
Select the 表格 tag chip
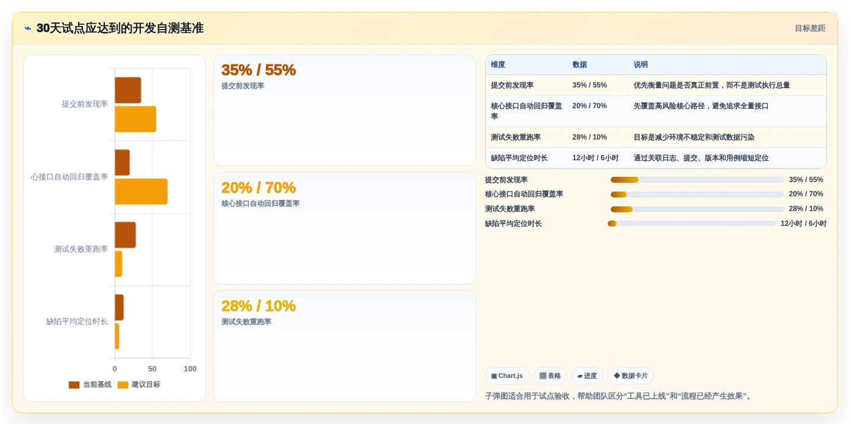(x=550, y=376)
